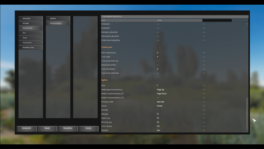The image size is (264, 149).
Task: Click the keybinding list vertical scrollbar
Action: (247, 76)
